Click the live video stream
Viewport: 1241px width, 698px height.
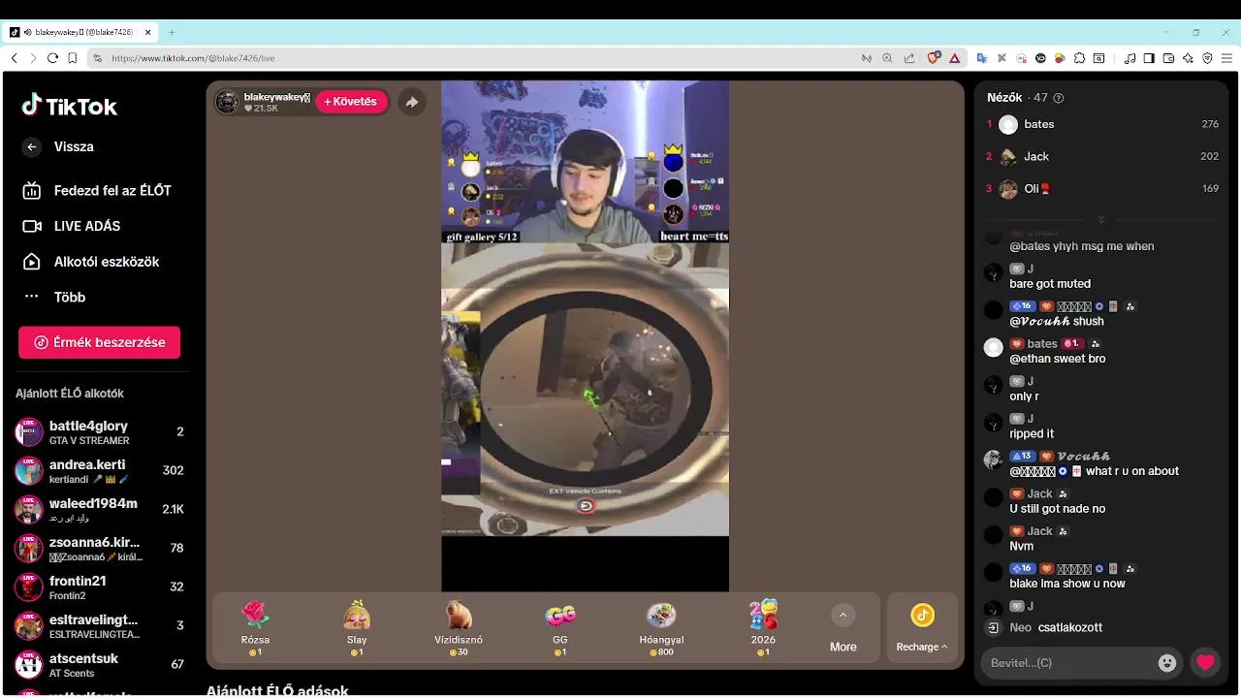pyautogui.click(x=585, y=335)
